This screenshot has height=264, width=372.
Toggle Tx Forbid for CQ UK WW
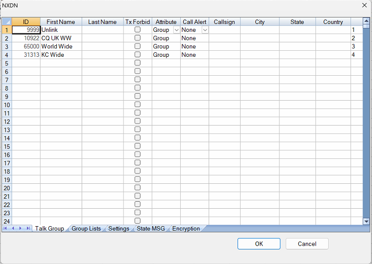(137, 38)
